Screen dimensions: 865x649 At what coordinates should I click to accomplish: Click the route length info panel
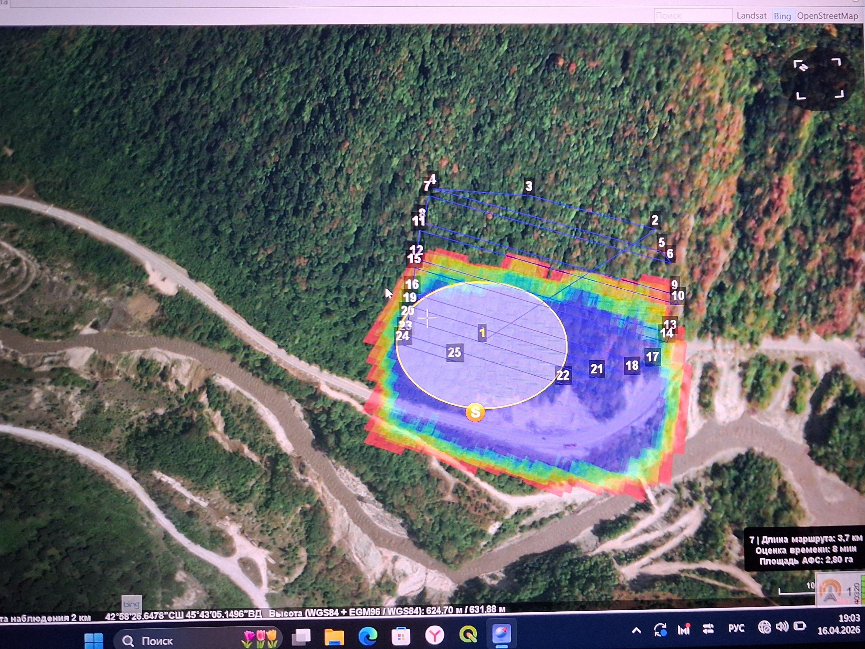[804, 549]
